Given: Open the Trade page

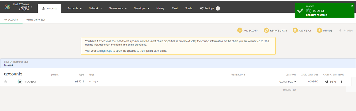Looking at the screenshot, I should tap(189, 8).
